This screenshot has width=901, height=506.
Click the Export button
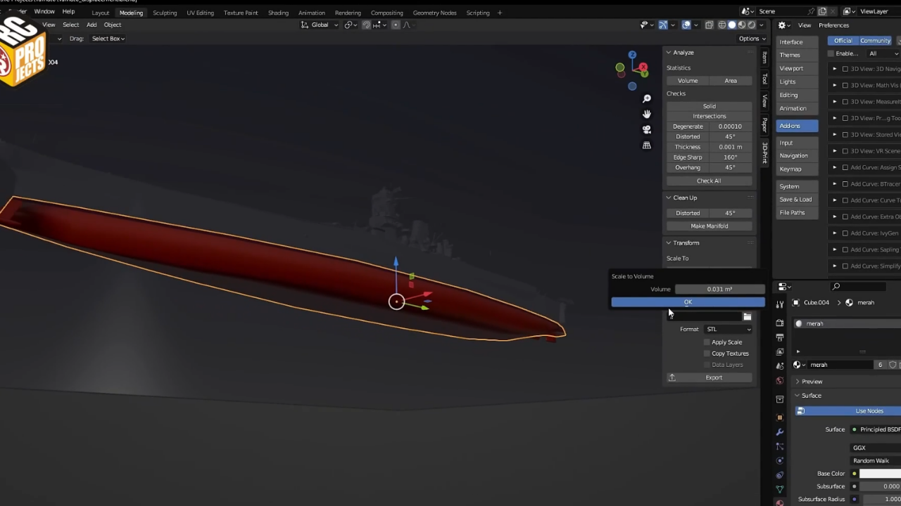pos(709,377)
